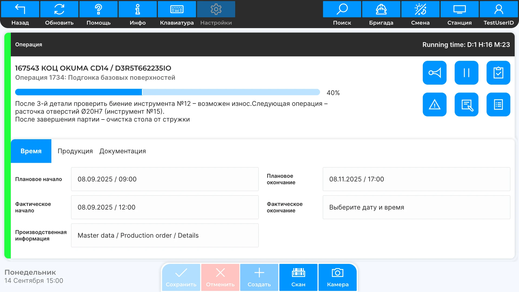
Task: Click the clipboard checkmark button
Action: pos(498,73)
